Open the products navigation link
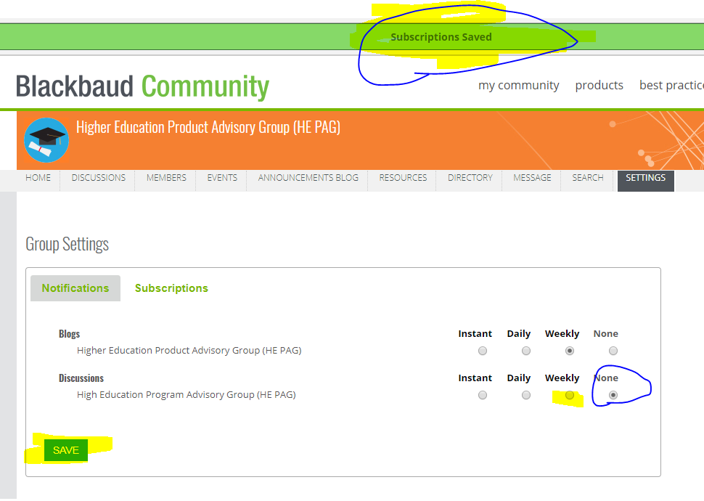The width and height of the screenshot is (704, 501). 599,85
